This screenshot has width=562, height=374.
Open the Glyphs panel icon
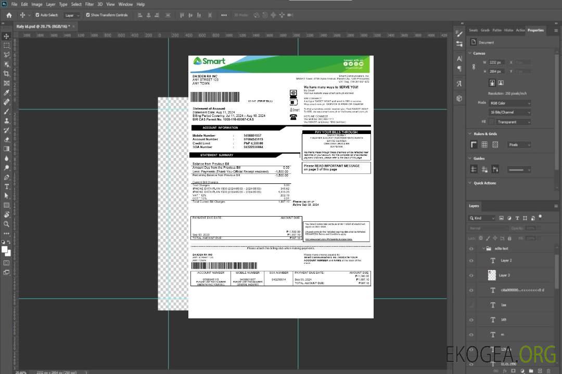coord(459,84)
